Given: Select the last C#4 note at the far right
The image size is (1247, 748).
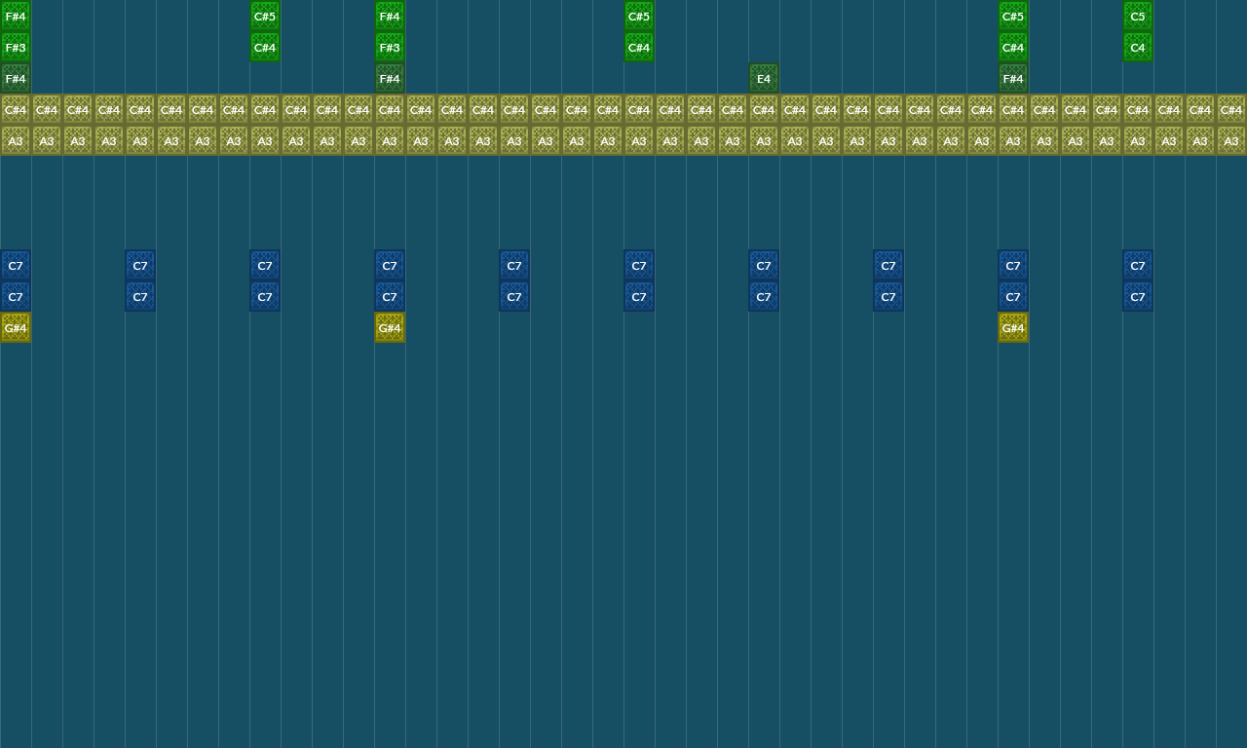Looking at the screenshot, I should pos(1230,109).
